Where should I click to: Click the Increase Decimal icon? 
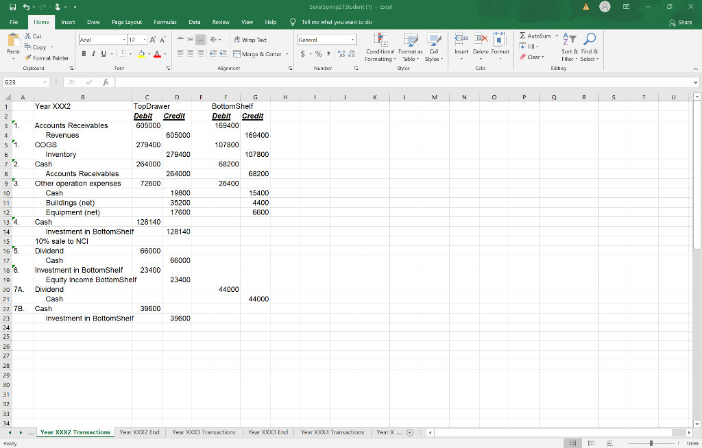pyautogui.click(x=341, y=55)
